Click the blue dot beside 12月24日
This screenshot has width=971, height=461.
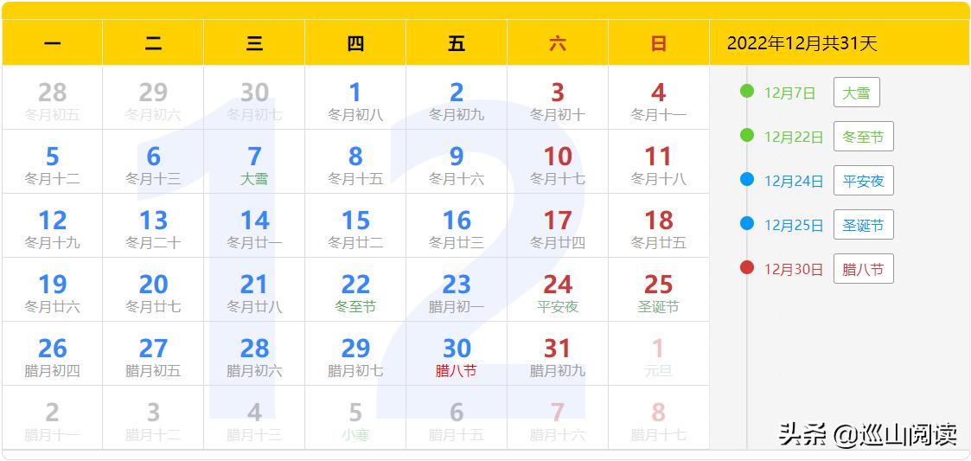tap(747, 179)
